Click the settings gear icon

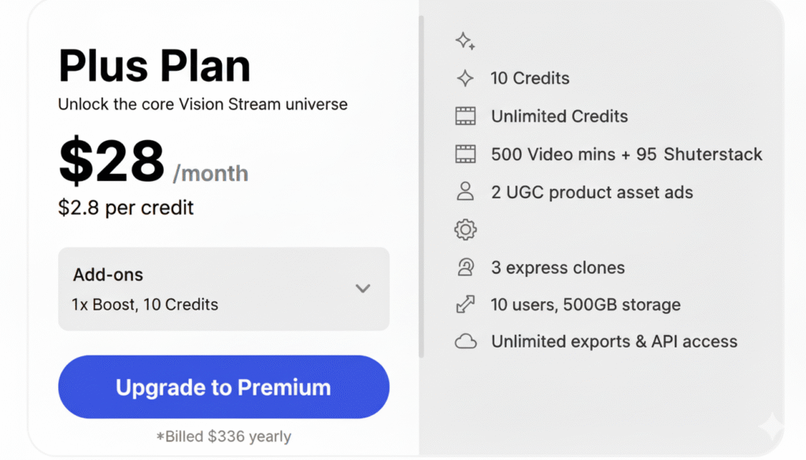pyautogui.click(x=465, y=230)
